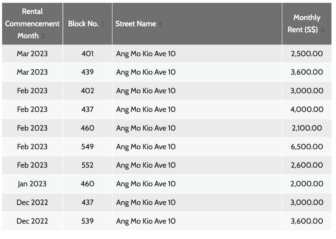336x239 pixels.
Task: Sort by Monthly Rent arrows icon
Action: click(323, 30)
